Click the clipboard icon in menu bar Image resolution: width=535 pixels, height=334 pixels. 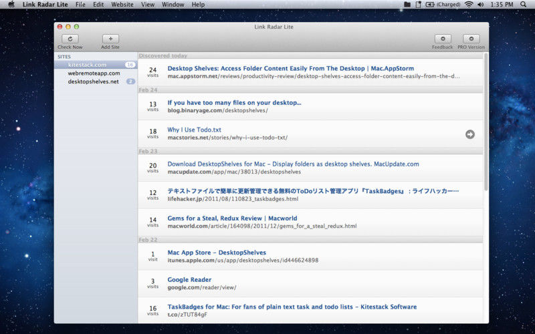point(419,5)
